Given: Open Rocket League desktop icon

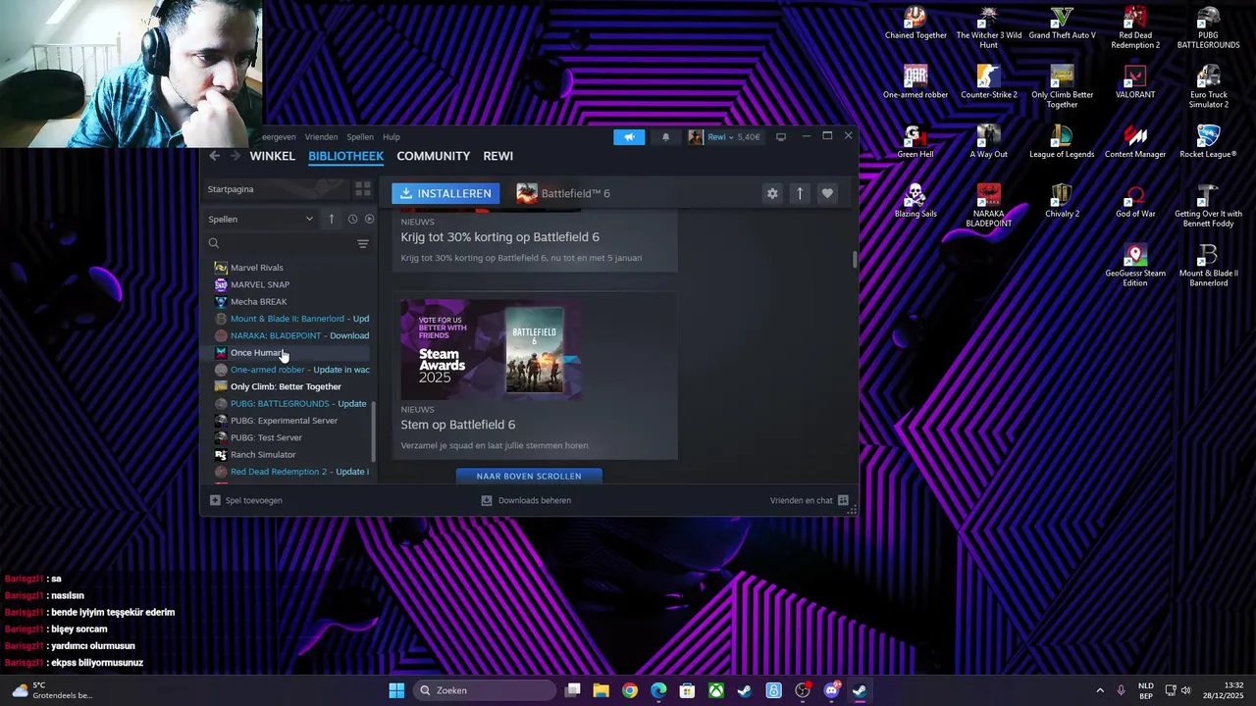Looking at the screenshot, I should (1208, 142).
